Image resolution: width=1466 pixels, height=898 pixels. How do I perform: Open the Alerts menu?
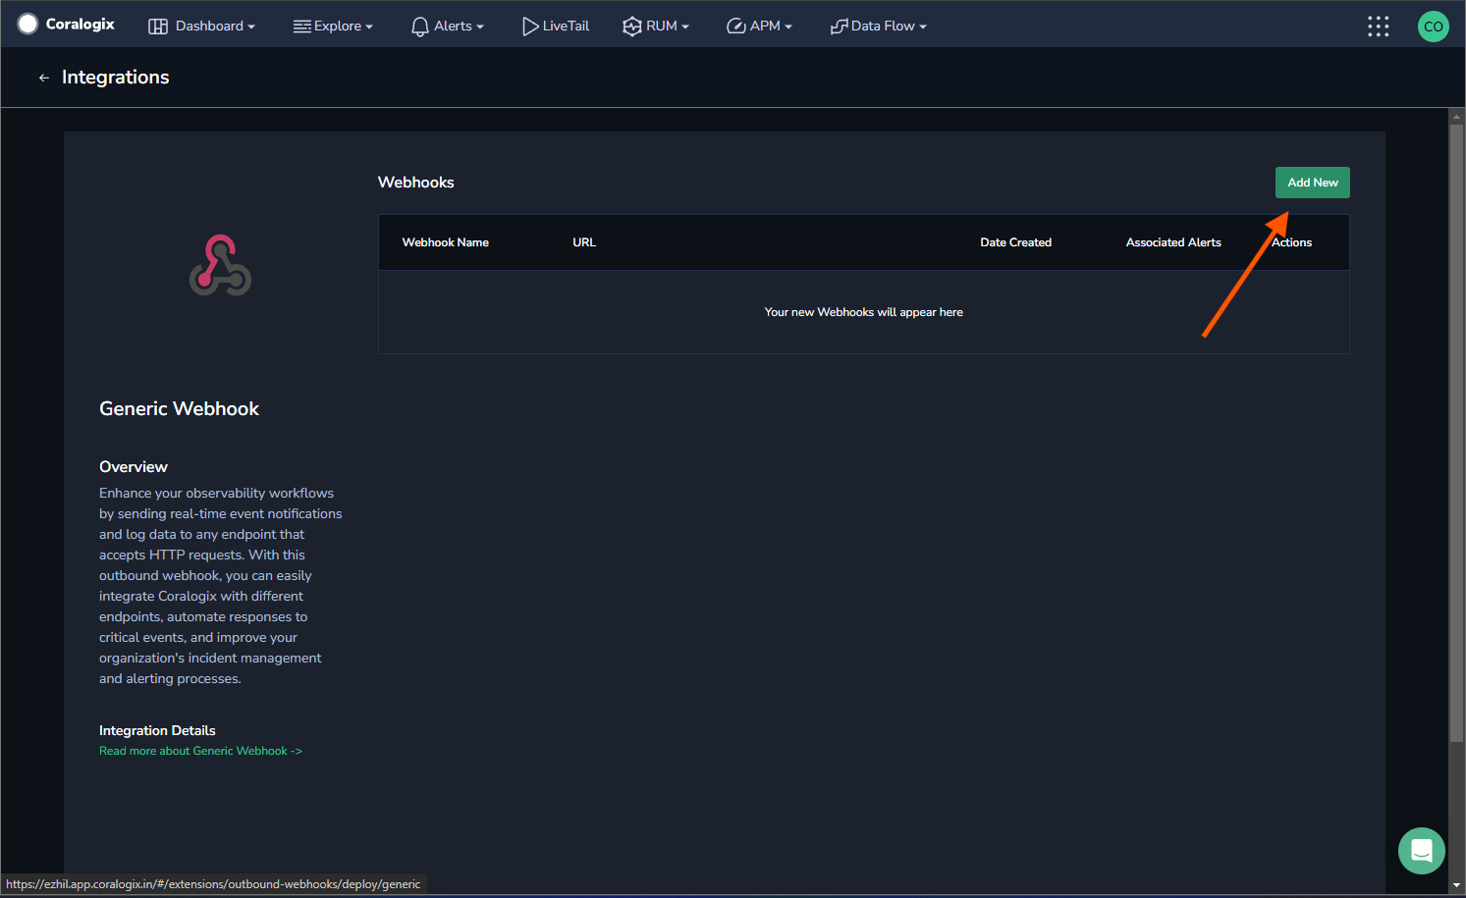pos(447,26)
